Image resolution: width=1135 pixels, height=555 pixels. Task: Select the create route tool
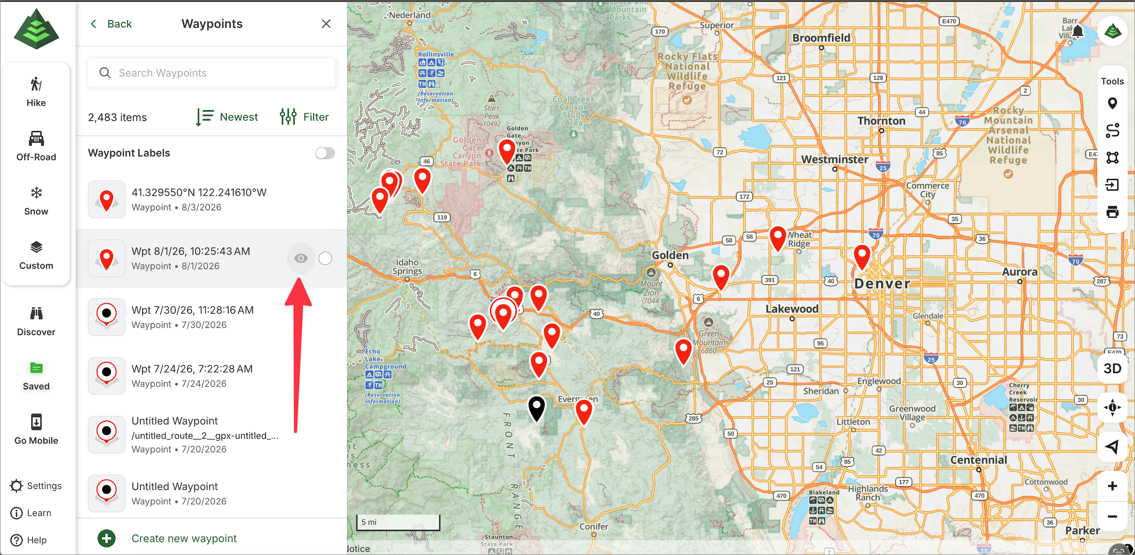click(1113, 130)
